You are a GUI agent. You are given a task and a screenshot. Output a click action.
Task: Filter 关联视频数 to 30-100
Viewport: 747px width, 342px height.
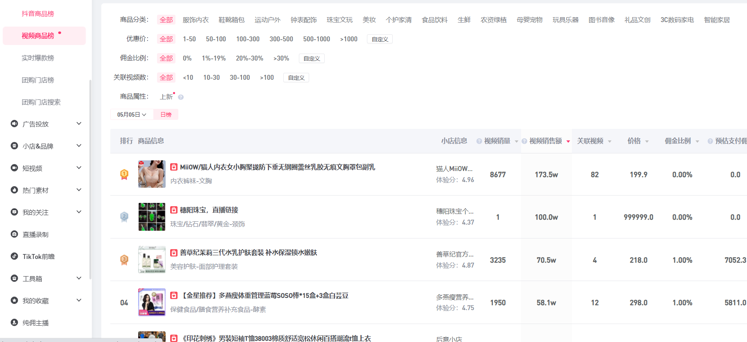pyautogui.click(x=240, y=77)
